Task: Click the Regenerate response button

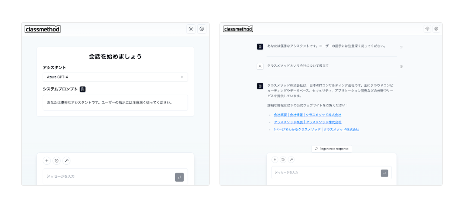Action: tap(332, 149)
